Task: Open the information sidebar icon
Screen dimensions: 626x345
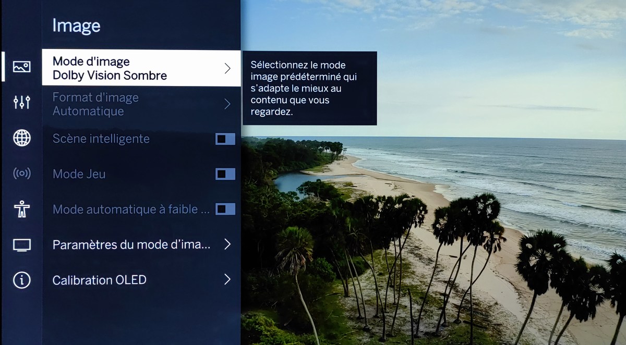Action: (x=22, y=280)
